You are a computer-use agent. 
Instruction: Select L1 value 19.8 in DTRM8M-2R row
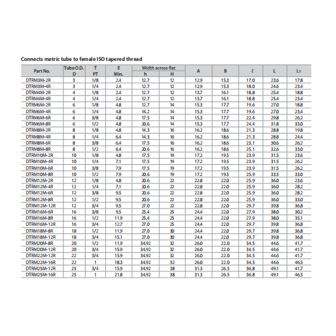coord(298,130)
